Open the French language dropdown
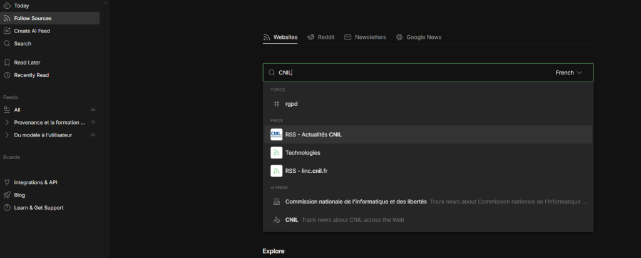The height and width of the screenshot is (258, 641). point(568,73)
